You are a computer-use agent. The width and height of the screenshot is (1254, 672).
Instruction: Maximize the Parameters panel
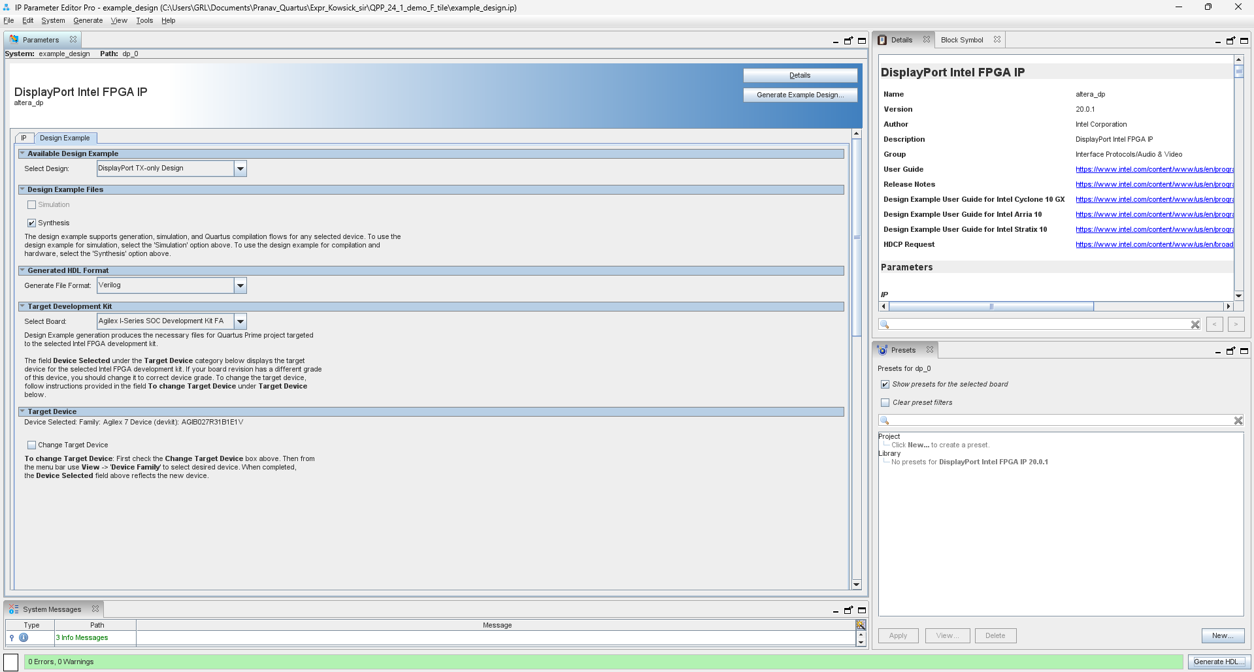tap(862, 40)
